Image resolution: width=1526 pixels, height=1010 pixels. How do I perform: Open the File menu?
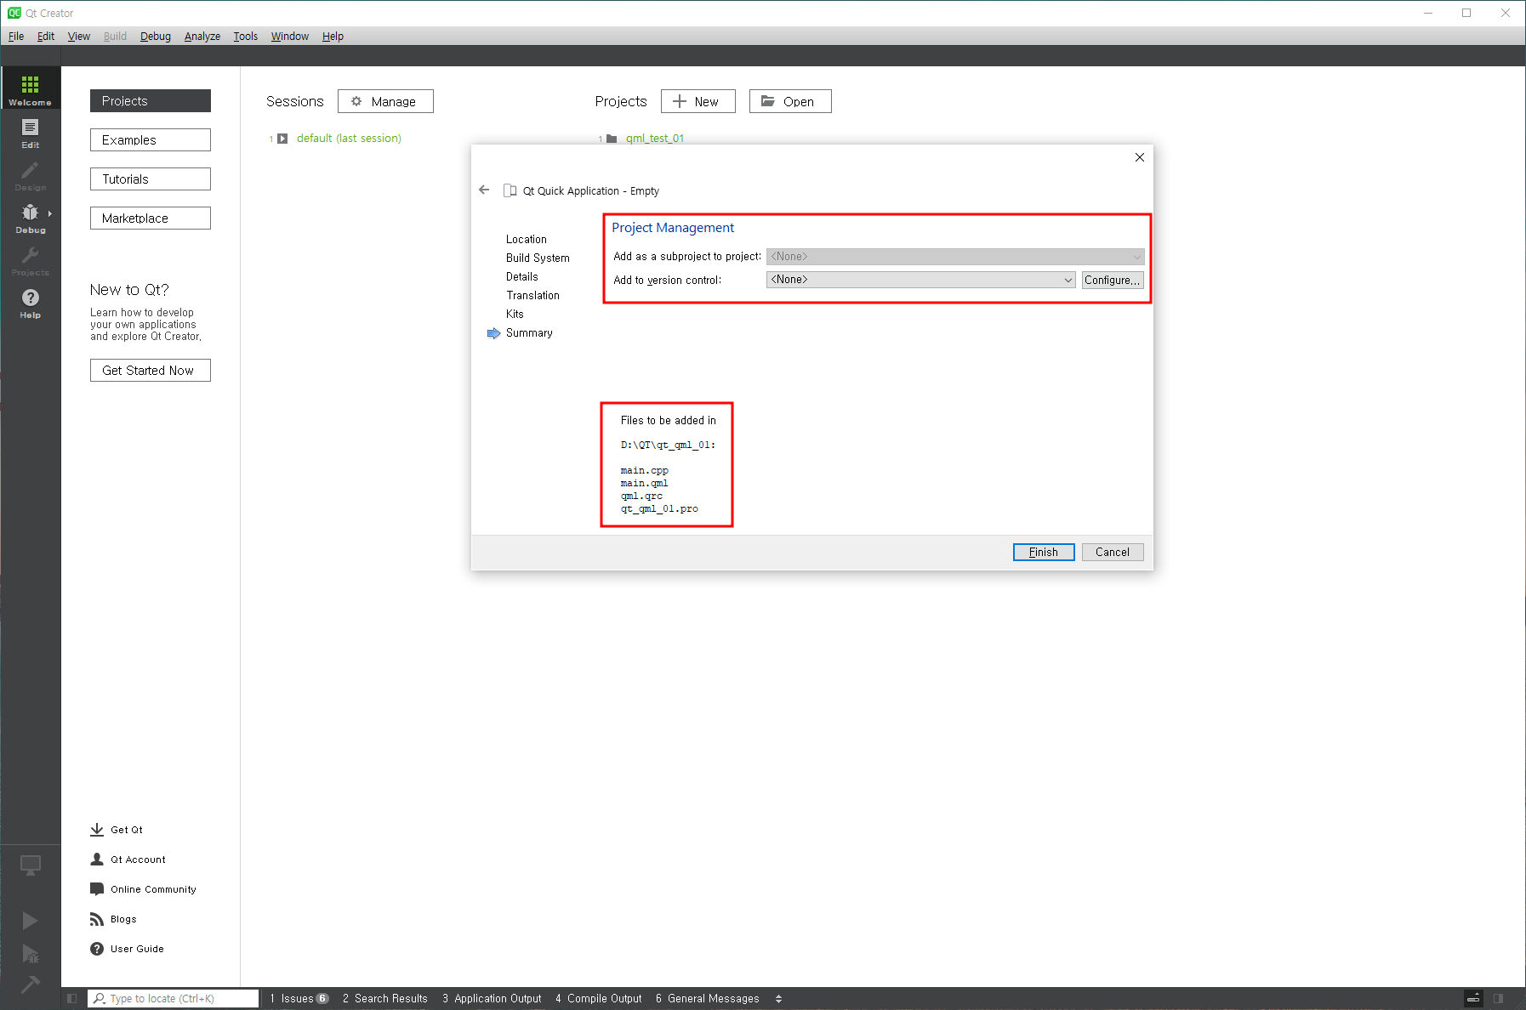[16, 37]
